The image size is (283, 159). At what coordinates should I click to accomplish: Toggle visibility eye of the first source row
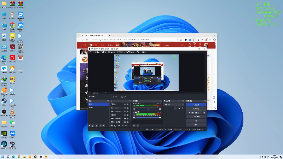tap(125, 105)
